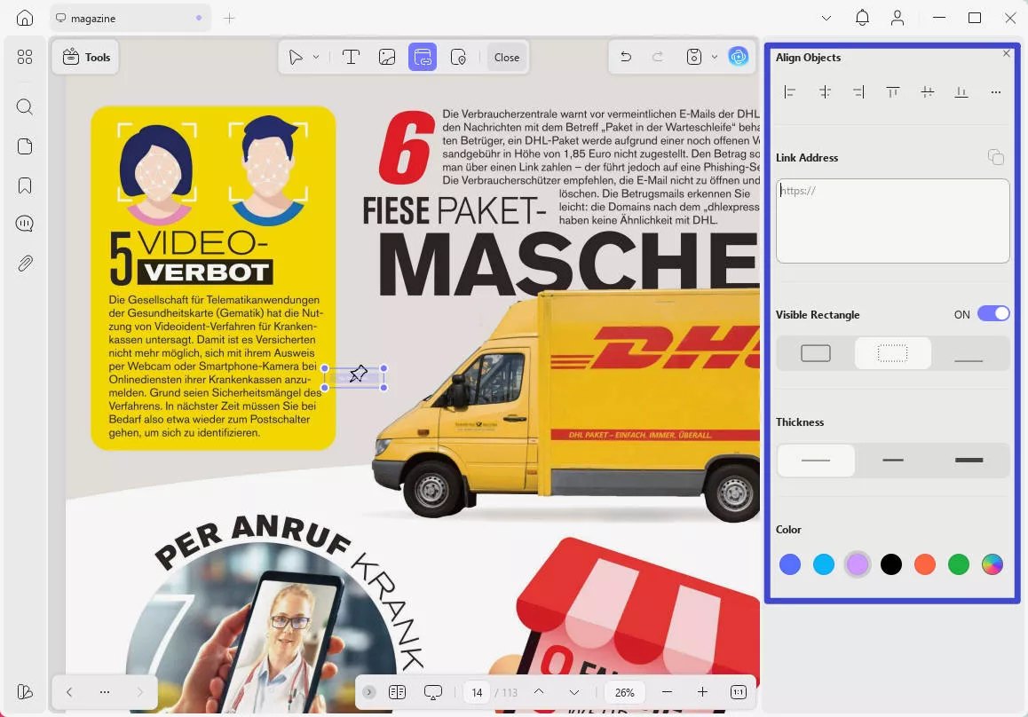Open the tab list chevron in title bar

[826, 18]
